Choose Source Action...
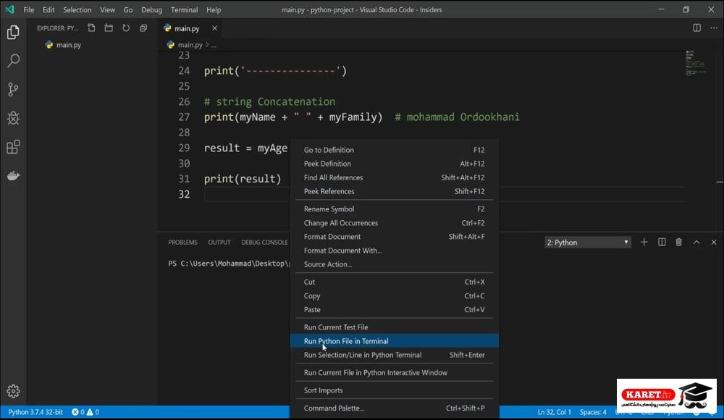Screen dimensions: 724x420 click(x=395, y=264)
